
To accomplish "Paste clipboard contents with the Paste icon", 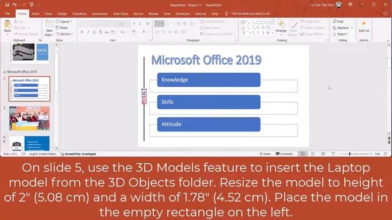I will [x=7, y=24].
